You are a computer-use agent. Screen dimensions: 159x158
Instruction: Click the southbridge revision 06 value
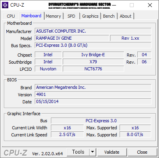coord(144,62)
